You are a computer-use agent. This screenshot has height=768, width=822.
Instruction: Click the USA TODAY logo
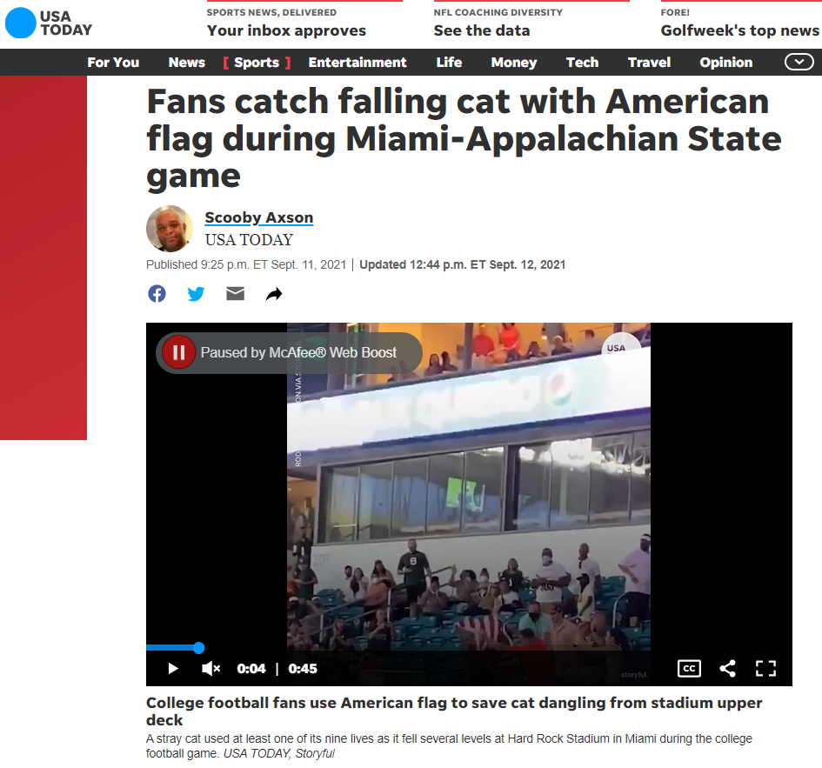[x=49, y=23]
